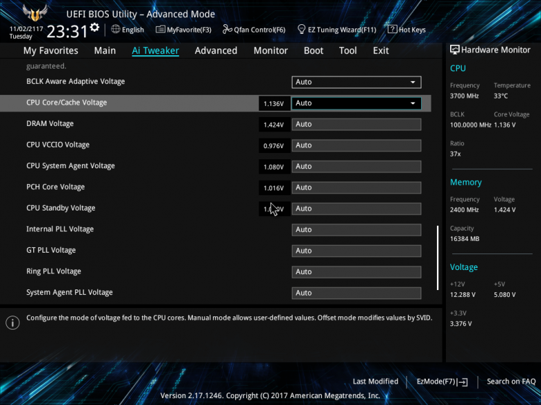This screenshot has height=405, width=541.
Task: Click the 11/02/2117 date
Action: [26, 29]
